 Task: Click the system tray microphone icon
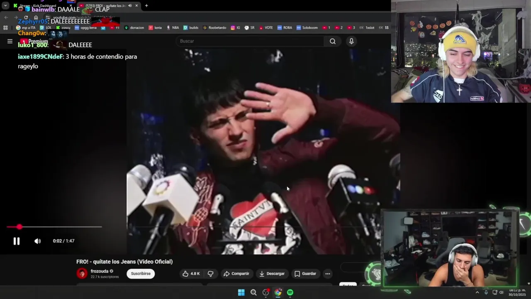486,292
